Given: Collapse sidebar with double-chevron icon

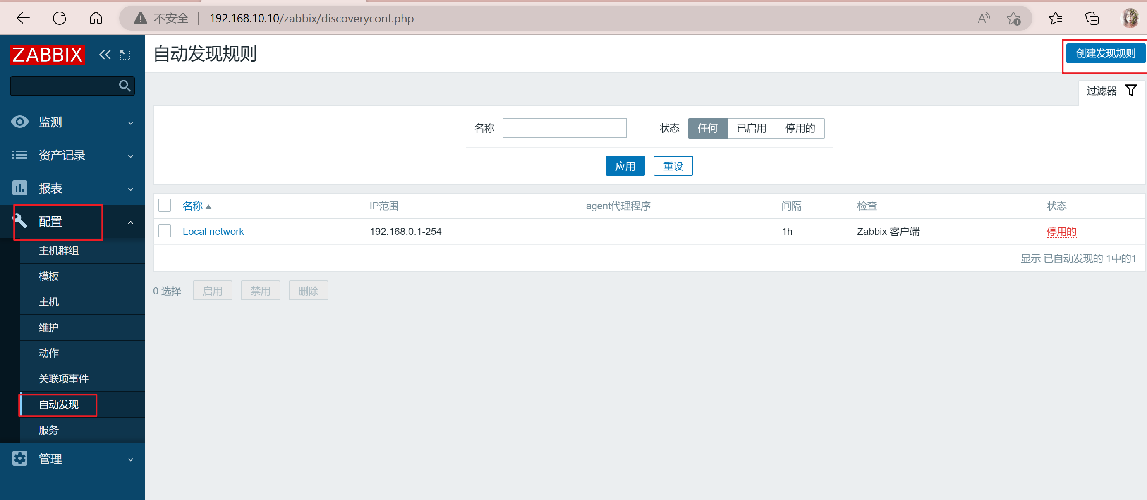Looking at the screenshot, I should pyautogui.click(x=105, y=55).
